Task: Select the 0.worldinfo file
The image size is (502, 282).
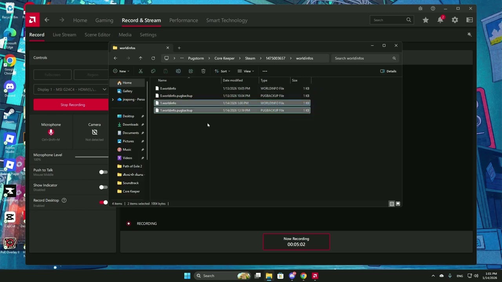Action: tap(232, 89)
